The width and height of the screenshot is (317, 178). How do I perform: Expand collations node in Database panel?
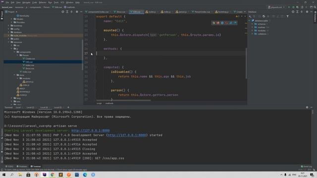coord(252,34)
